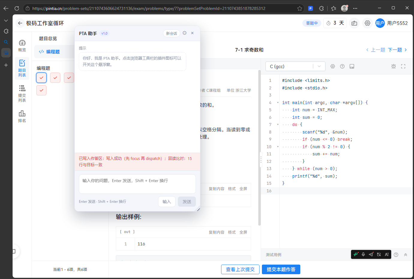Expand the 测试用例 panel with double chevron
Screen dimensions: 414x279
tap(406, 255)
